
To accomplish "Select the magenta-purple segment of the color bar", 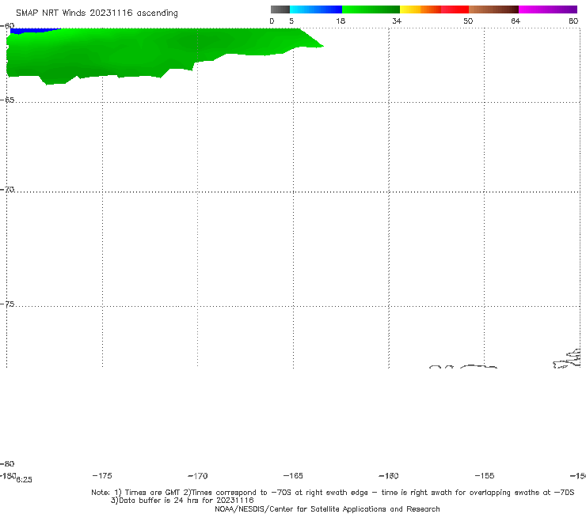I will [548, 9].
